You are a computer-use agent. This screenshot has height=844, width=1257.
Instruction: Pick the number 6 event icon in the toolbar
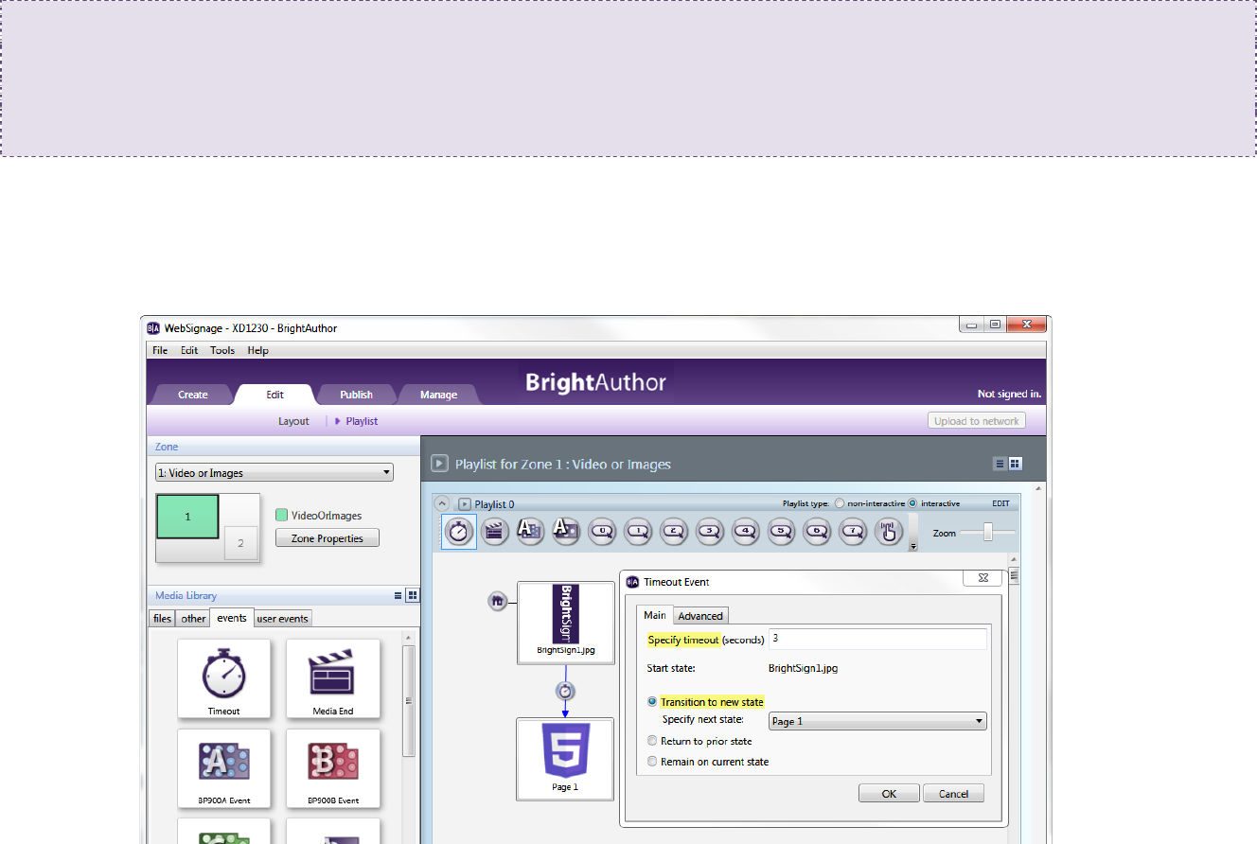[x=818, y=532]
